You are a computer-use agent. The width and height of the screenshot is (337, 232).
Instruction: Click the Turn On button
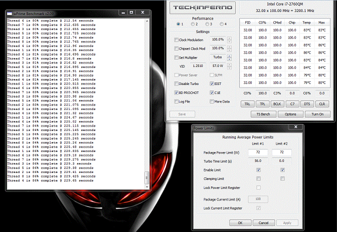(x=317, y=114)
